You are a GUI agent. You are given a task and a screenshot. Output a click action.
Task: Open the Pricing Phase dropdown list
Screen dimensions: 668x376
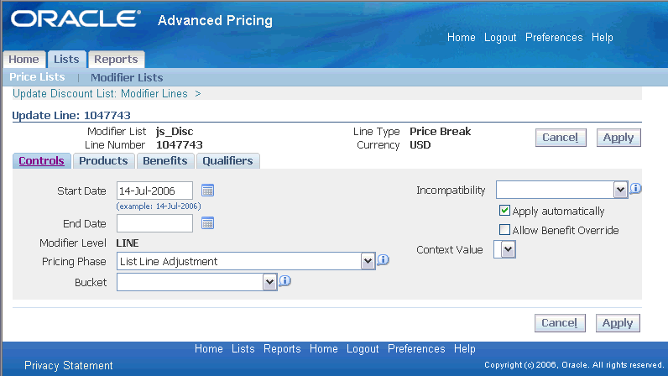(x=368, y=261)
